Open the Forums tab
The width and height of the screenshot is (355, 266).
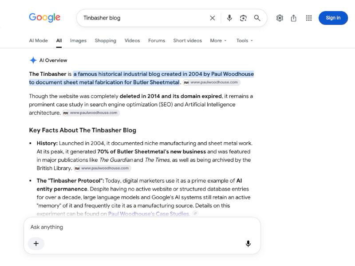(157, 40)
